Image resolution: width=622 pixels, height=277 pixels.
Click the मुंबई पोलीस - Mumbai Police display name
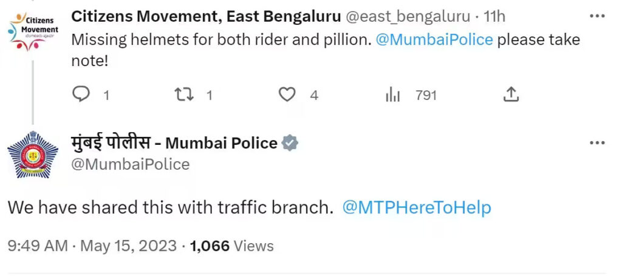pos(174,143)
